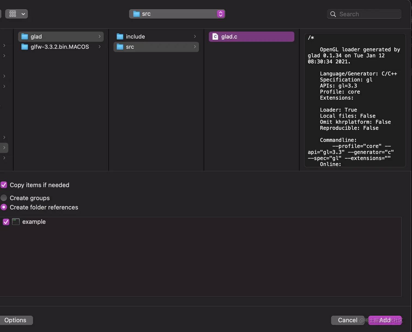Screen dimensions: 412x332
Task: Click the glfw-3.3.2.bin.MACOS folder icon
Action: tap(25, 47)
